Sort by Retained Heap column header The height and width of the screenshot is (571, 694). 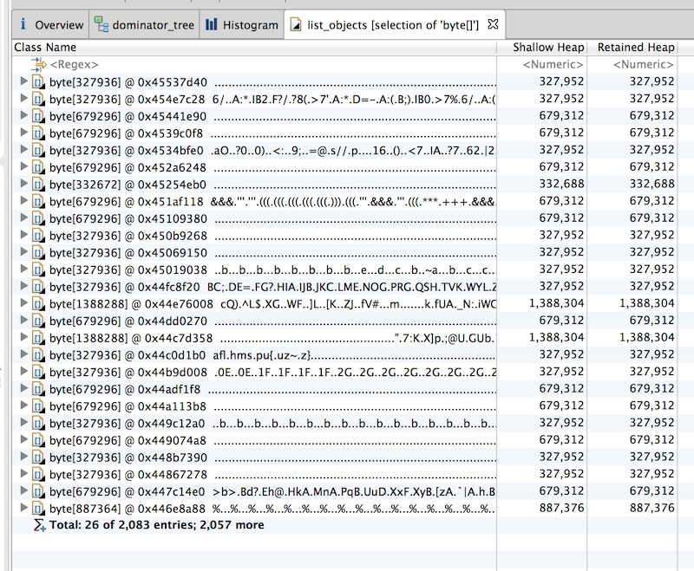pyautogui.click(x=632, y=48)
